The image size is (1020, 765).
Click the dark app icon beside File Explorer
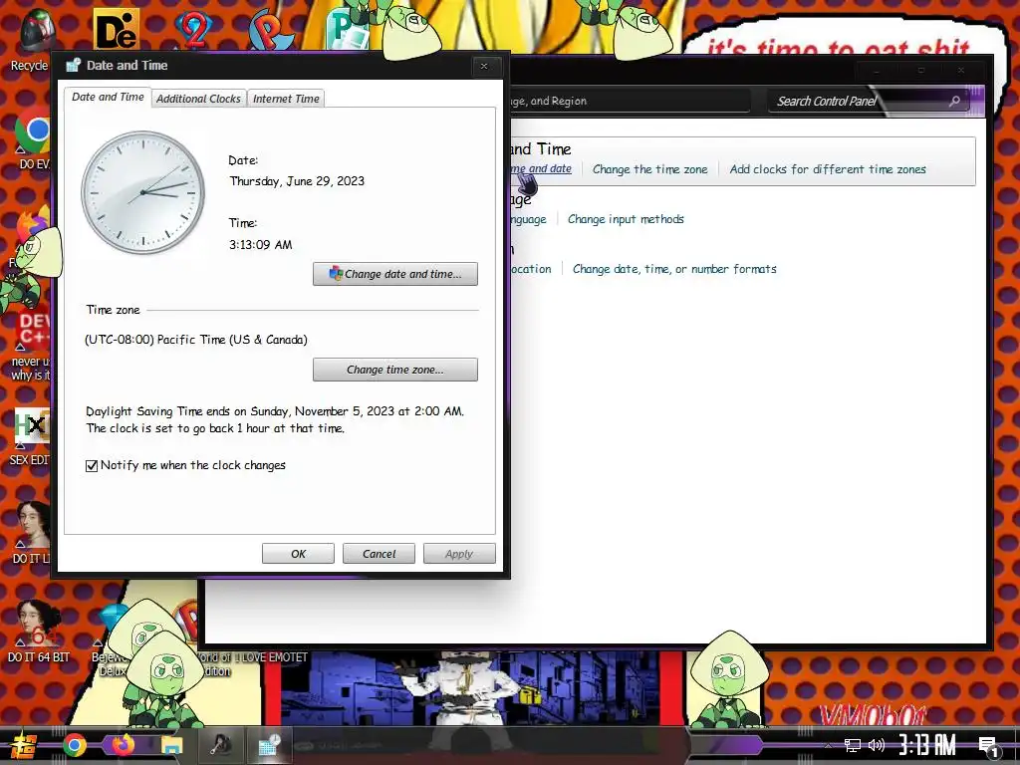[220, 745]
